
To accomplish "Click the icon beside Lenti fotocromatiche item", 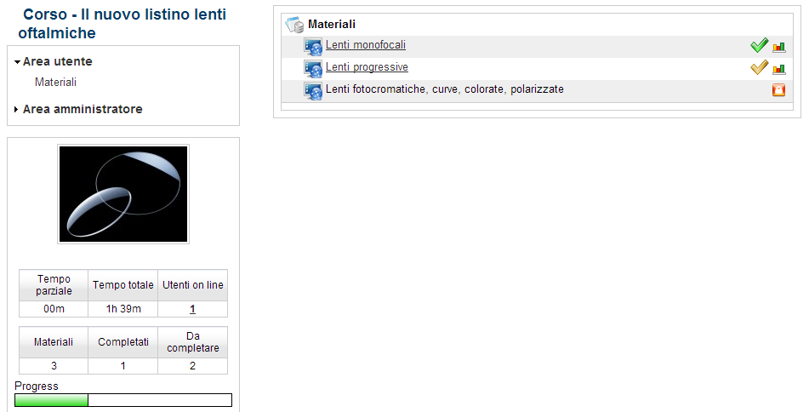I will 313,91.
